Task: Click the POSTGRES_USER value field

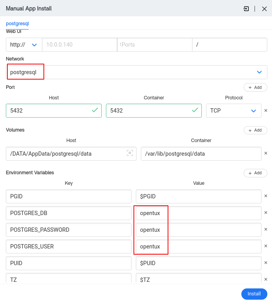Action: click(199, 246)
